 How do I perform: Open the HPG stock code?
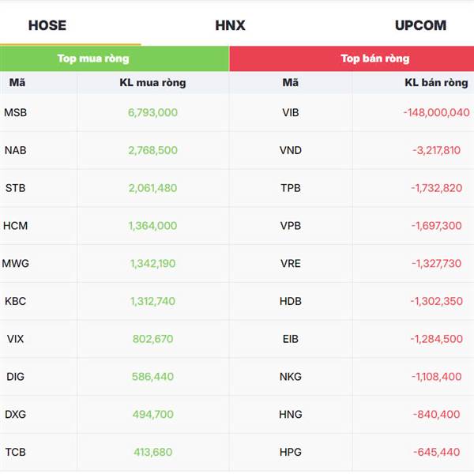(x=291, y=452)
